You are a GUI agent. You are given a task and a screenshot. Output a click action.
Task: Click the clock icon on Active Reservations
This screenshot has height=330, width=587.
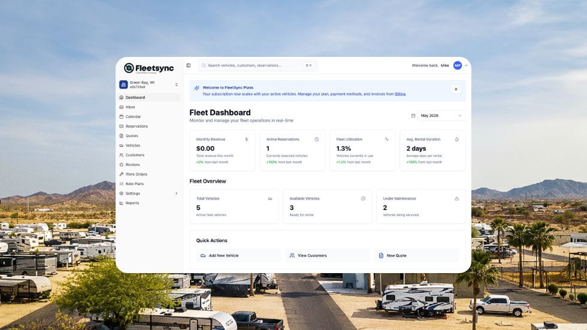(317, 139)
